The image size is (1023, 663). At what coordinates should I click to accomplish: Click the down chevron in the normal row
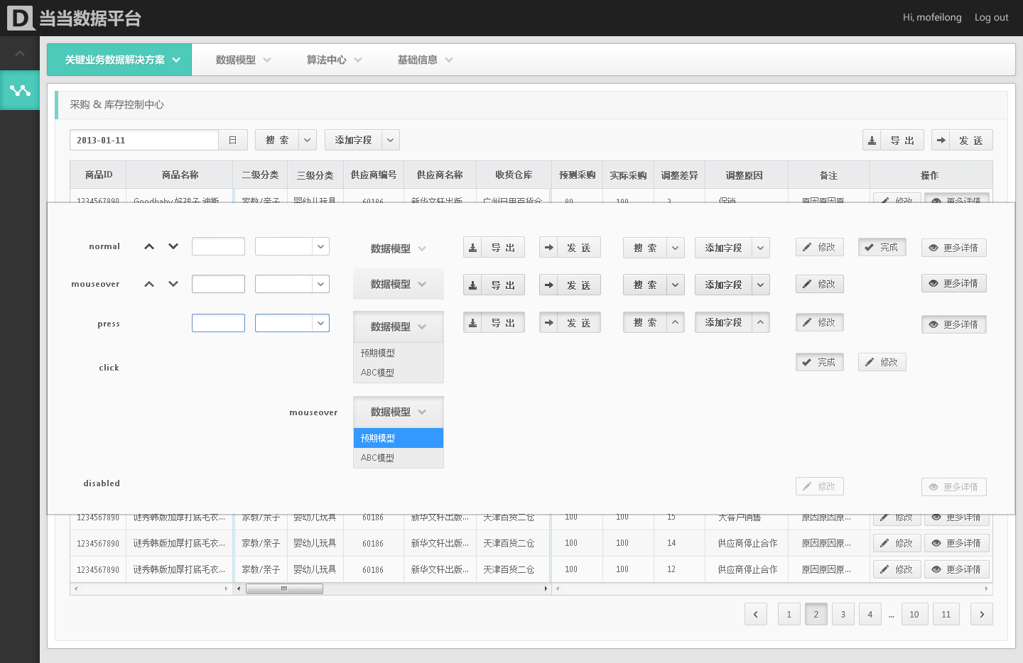point(173,246)
